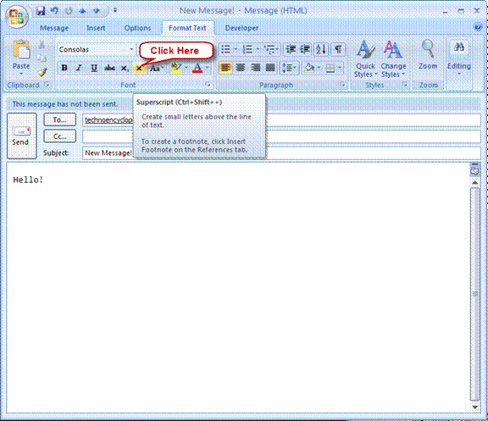Toggle Italic formatting

pyautogui.click(x=79, y=68)
